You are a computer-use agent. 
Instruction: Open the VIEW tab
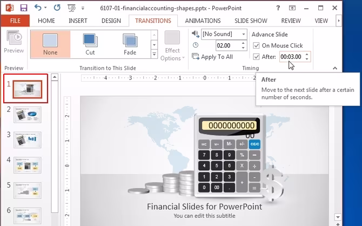[x=321, y=21]
